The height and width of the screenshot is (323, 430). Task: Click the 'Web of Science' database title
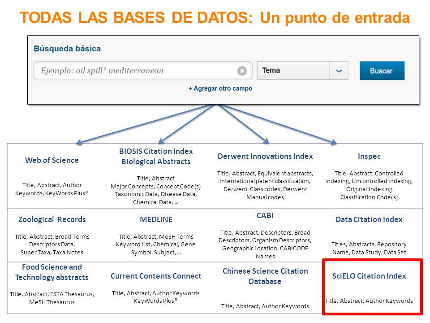pos(52,160)
